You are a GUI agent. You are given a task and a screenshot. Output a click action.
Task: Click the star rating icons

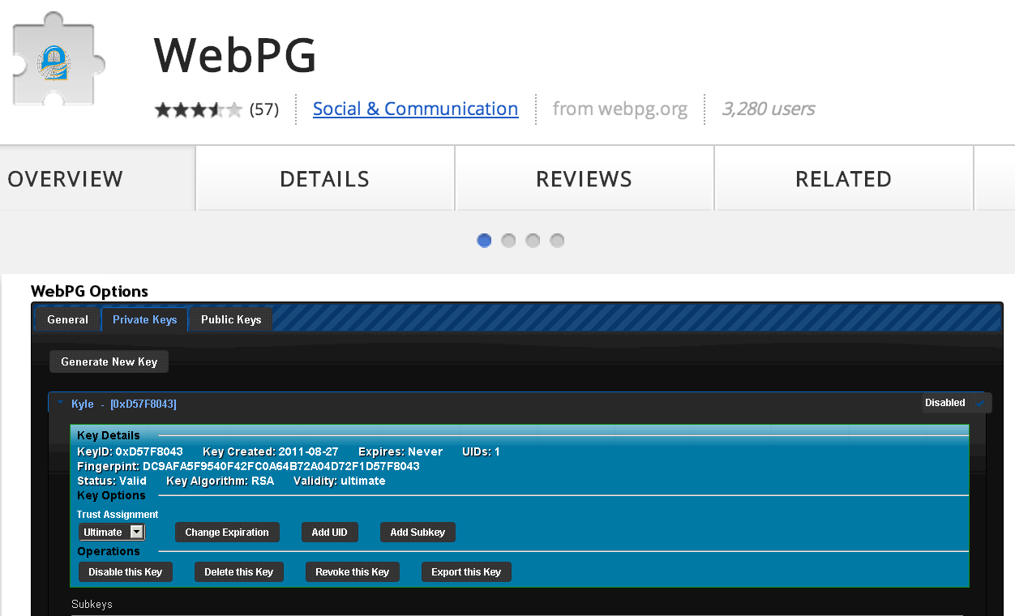click(199, 109)
